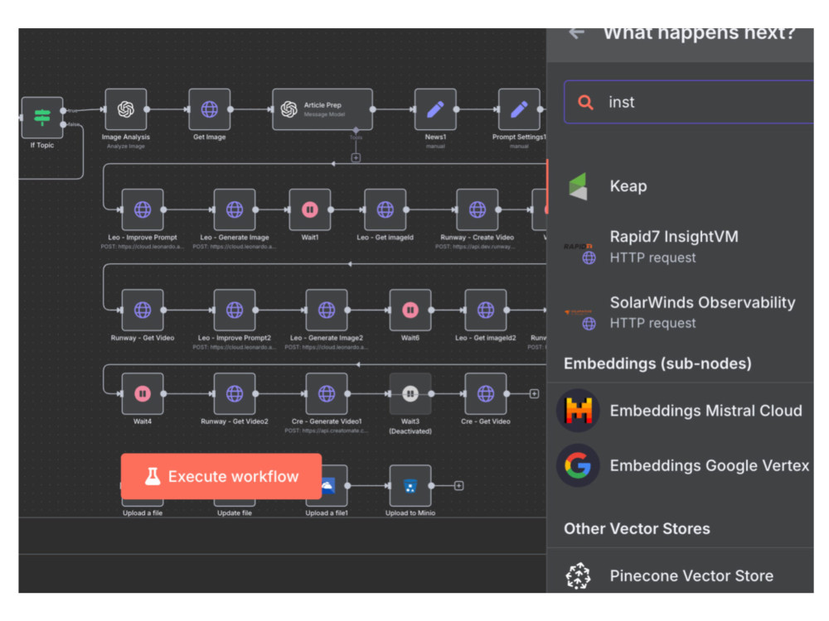829x621 pixels.
Task: Select the Article Prep message model node
Action: click(322, 109)
